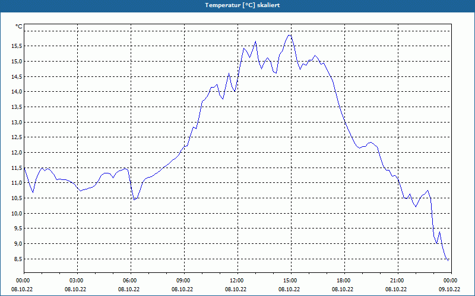
Task: Click the curve's dip just after 06:00
Action: tap(134, 200)
